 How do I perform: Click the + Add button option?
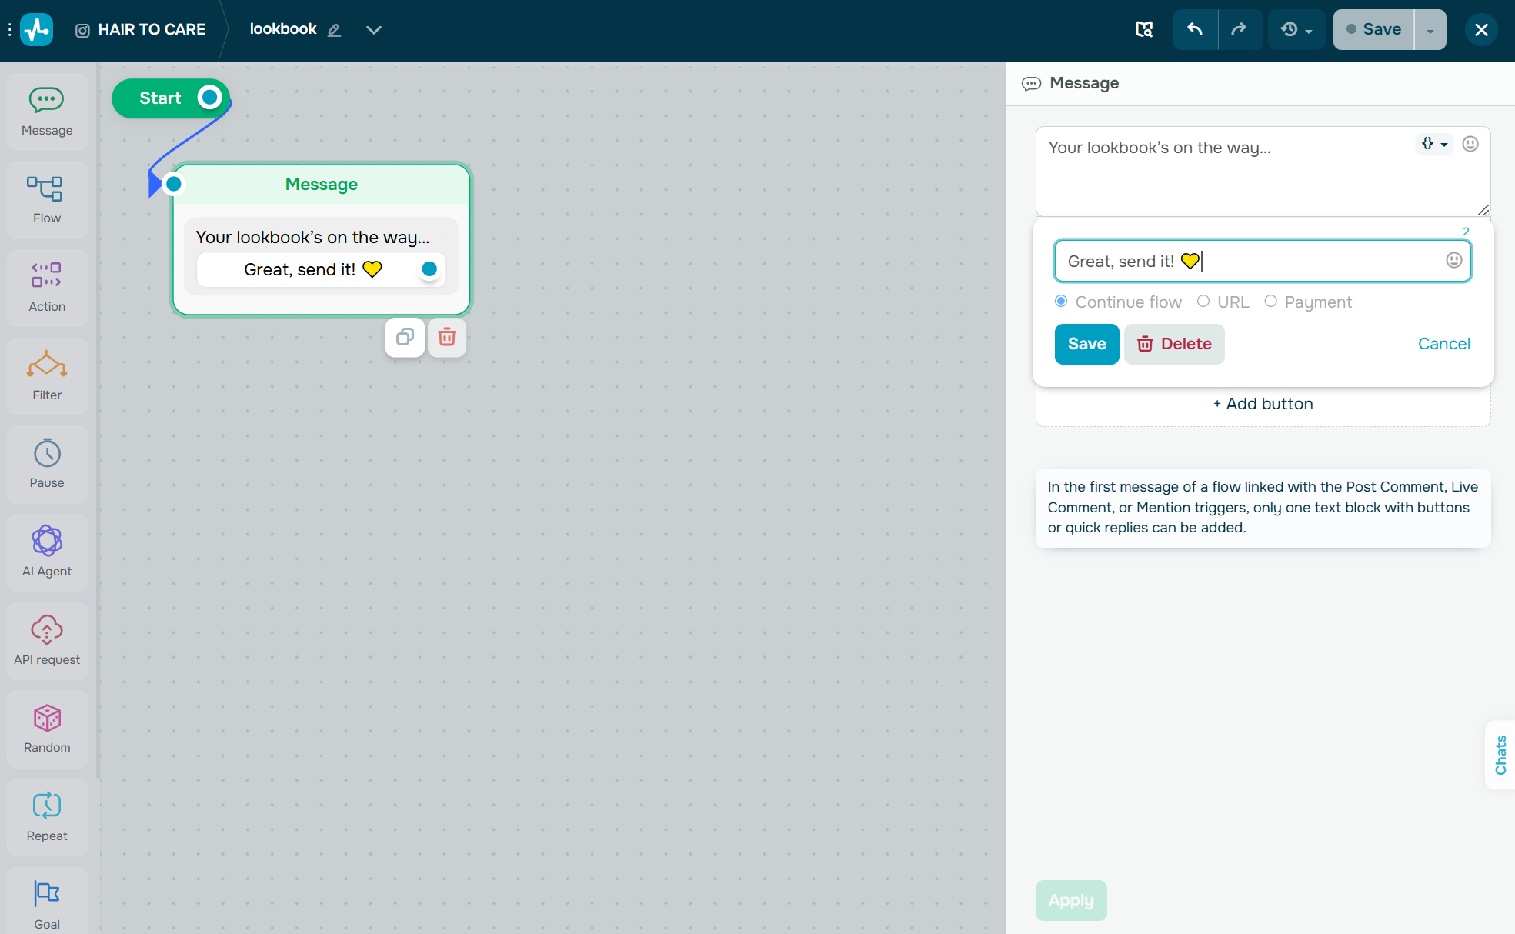[x=1263, y=404]
